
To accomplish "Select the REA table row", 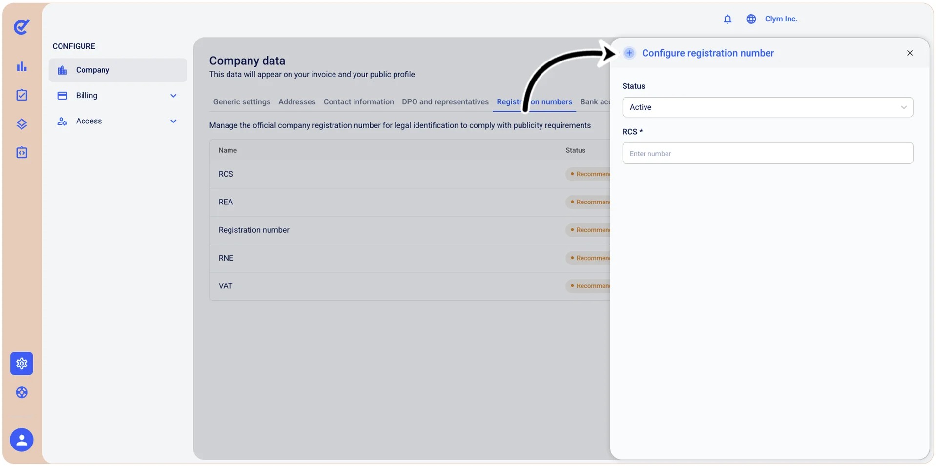I will [410, 202].
